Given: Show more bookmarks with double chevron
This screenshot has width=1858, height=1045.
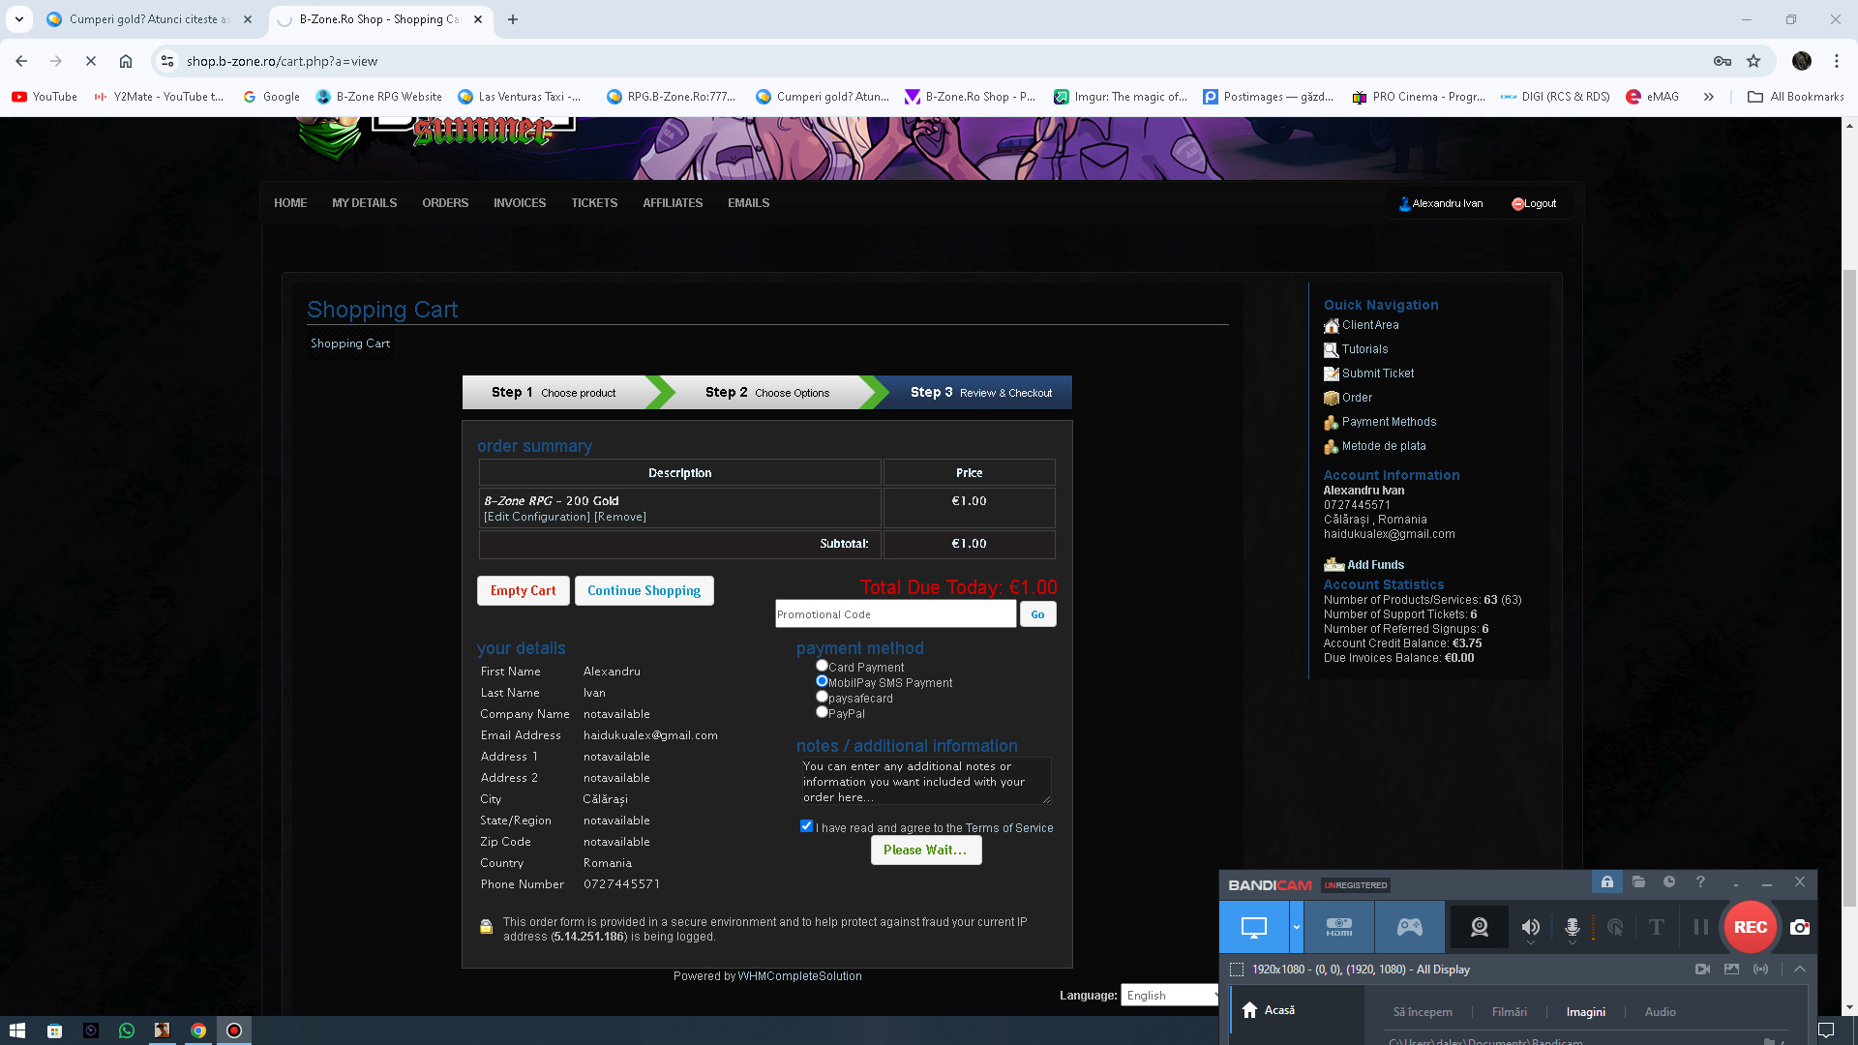Looking at the screenshot, I should click(1708, 97).
